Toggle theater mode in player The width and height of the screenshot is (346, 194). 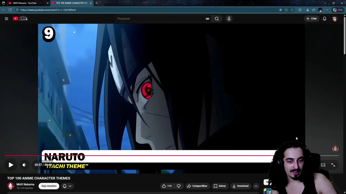point(323,165)
